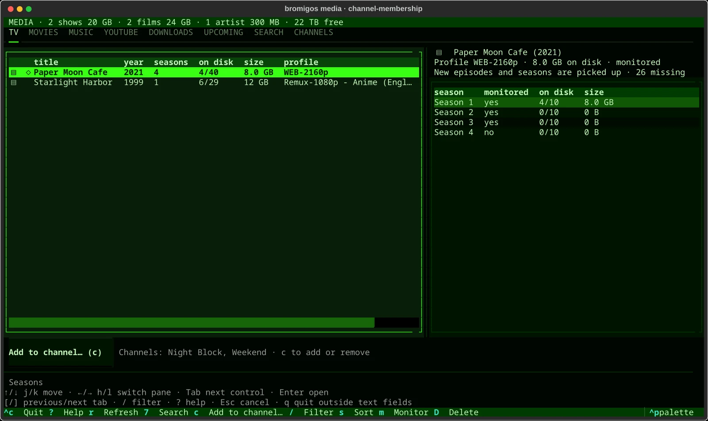708x421 pixels.
Task: Open the UPCOMING tab
Action: click(223, 32)
